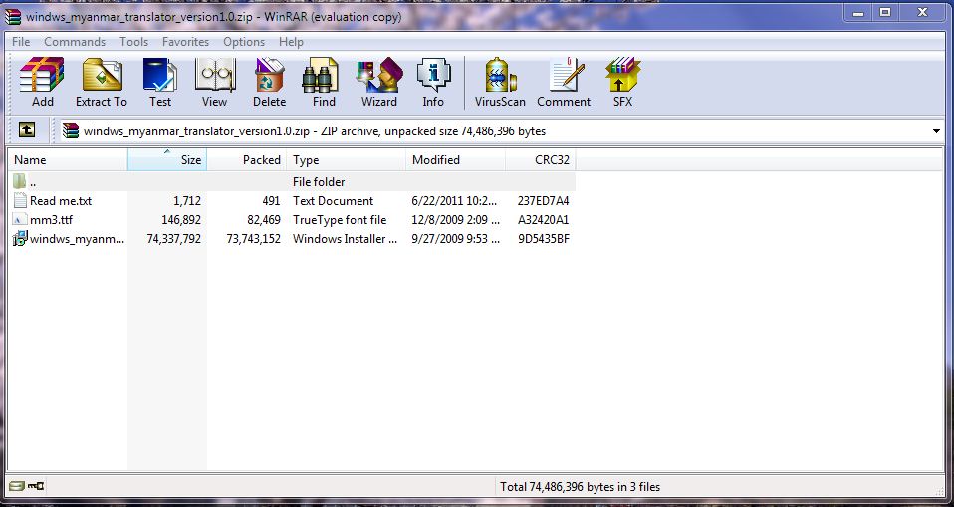Screen dimensions: 954x507
Task: Sort by Size column header
Action: click(167, 160)
